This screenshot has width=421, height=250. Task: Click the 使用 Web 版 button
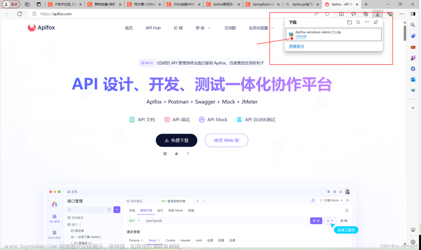226,140
